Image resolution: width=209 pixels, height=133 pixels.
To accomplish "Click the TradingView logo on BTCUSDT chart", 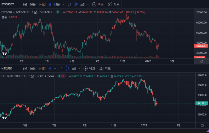I will click(4, 54).
